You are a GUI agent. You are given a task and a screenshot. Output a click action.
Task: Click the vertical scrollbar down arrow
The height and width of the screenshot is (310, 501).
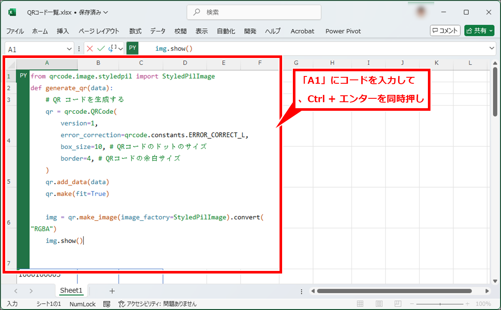(495, 281)
